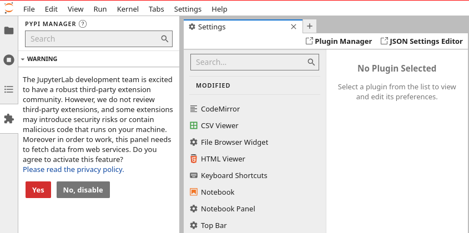Viewport: 469px width, 233px height.
Task: Open Running Terminals and Kernels sidebar icon
Action: 9,60
